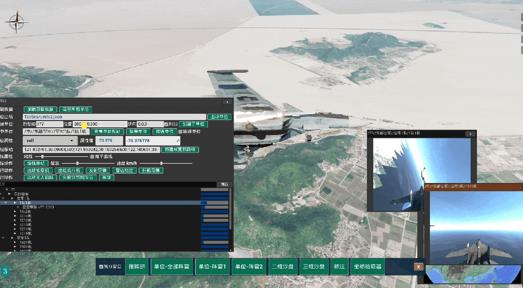The height and width of the screenshot is (288, 523).
Task: Expand the 1012机 tree node
Action: (15, 220)
